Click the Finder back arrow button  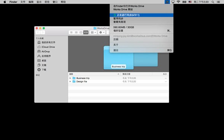coord(38,32)
